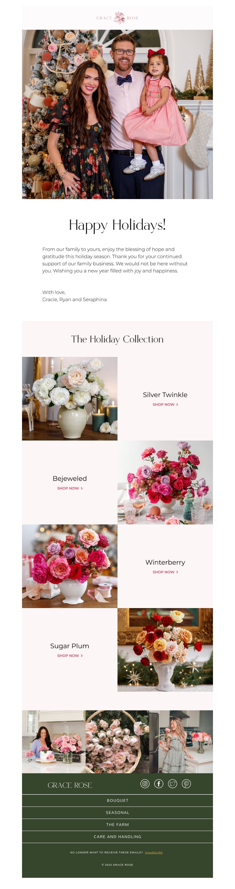
Task: Open the Bouquet footer menu item
Action: pyautogui.click(x=117, y=800)
